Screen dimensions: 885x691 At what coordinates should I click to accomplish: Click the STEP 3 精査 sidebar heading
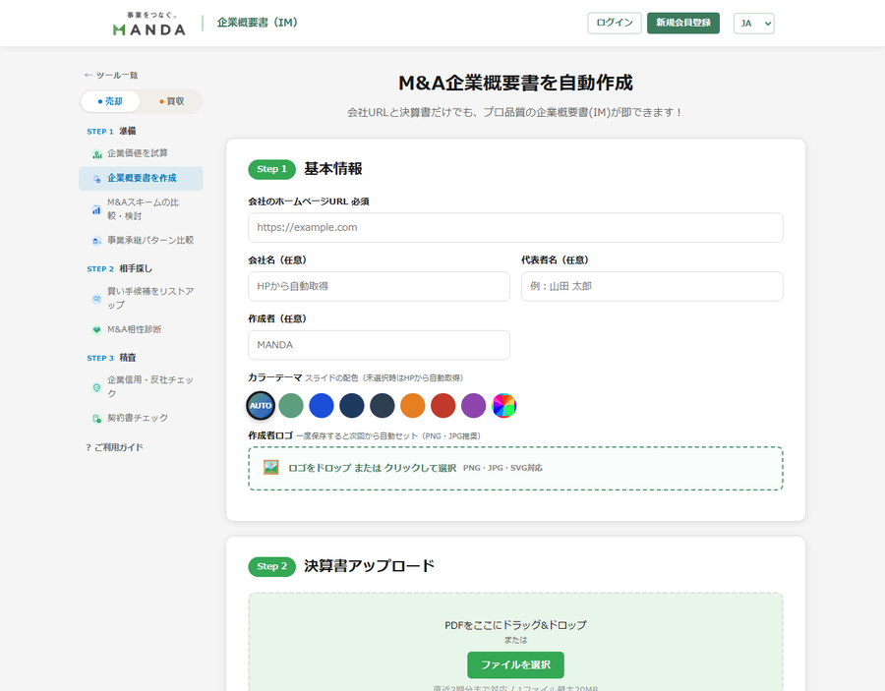[111, 358]
